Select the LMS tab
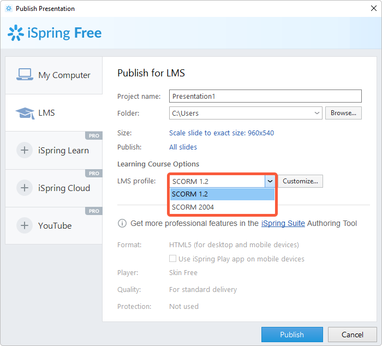This screenshot has width=382, height=346. click(x=54, y=113)
